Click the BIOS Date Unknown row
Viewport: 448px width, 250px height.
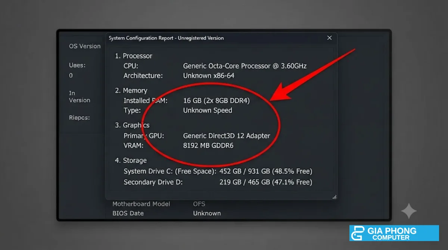tap(167, 213)
